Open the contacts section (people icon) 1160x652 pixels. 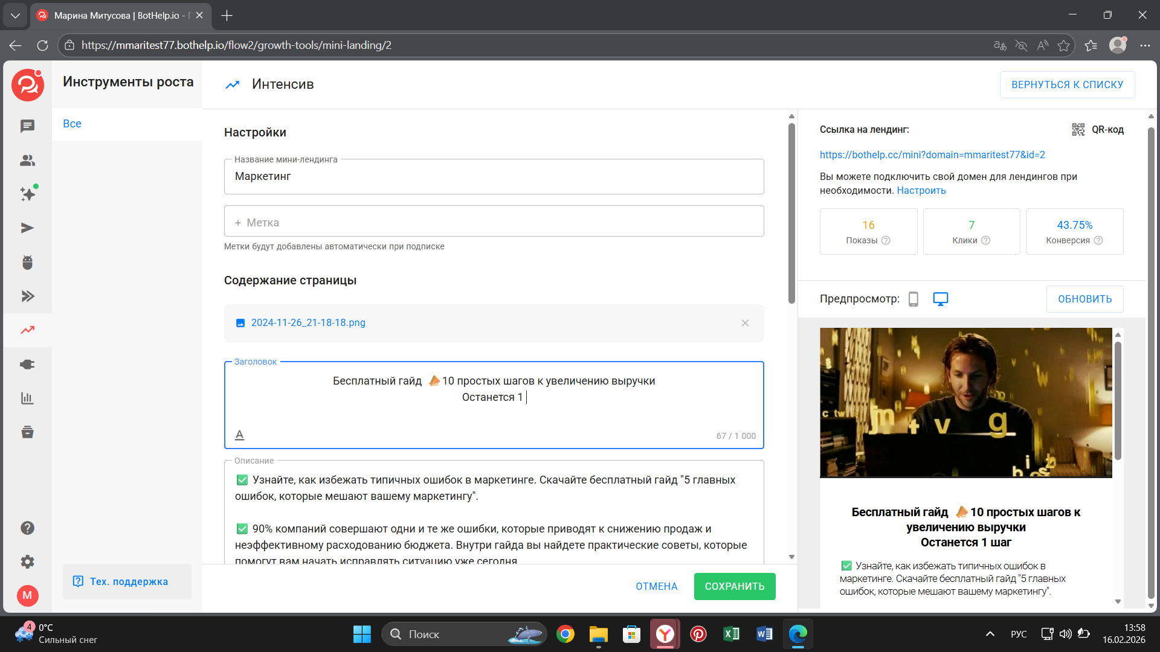[27, 160]
